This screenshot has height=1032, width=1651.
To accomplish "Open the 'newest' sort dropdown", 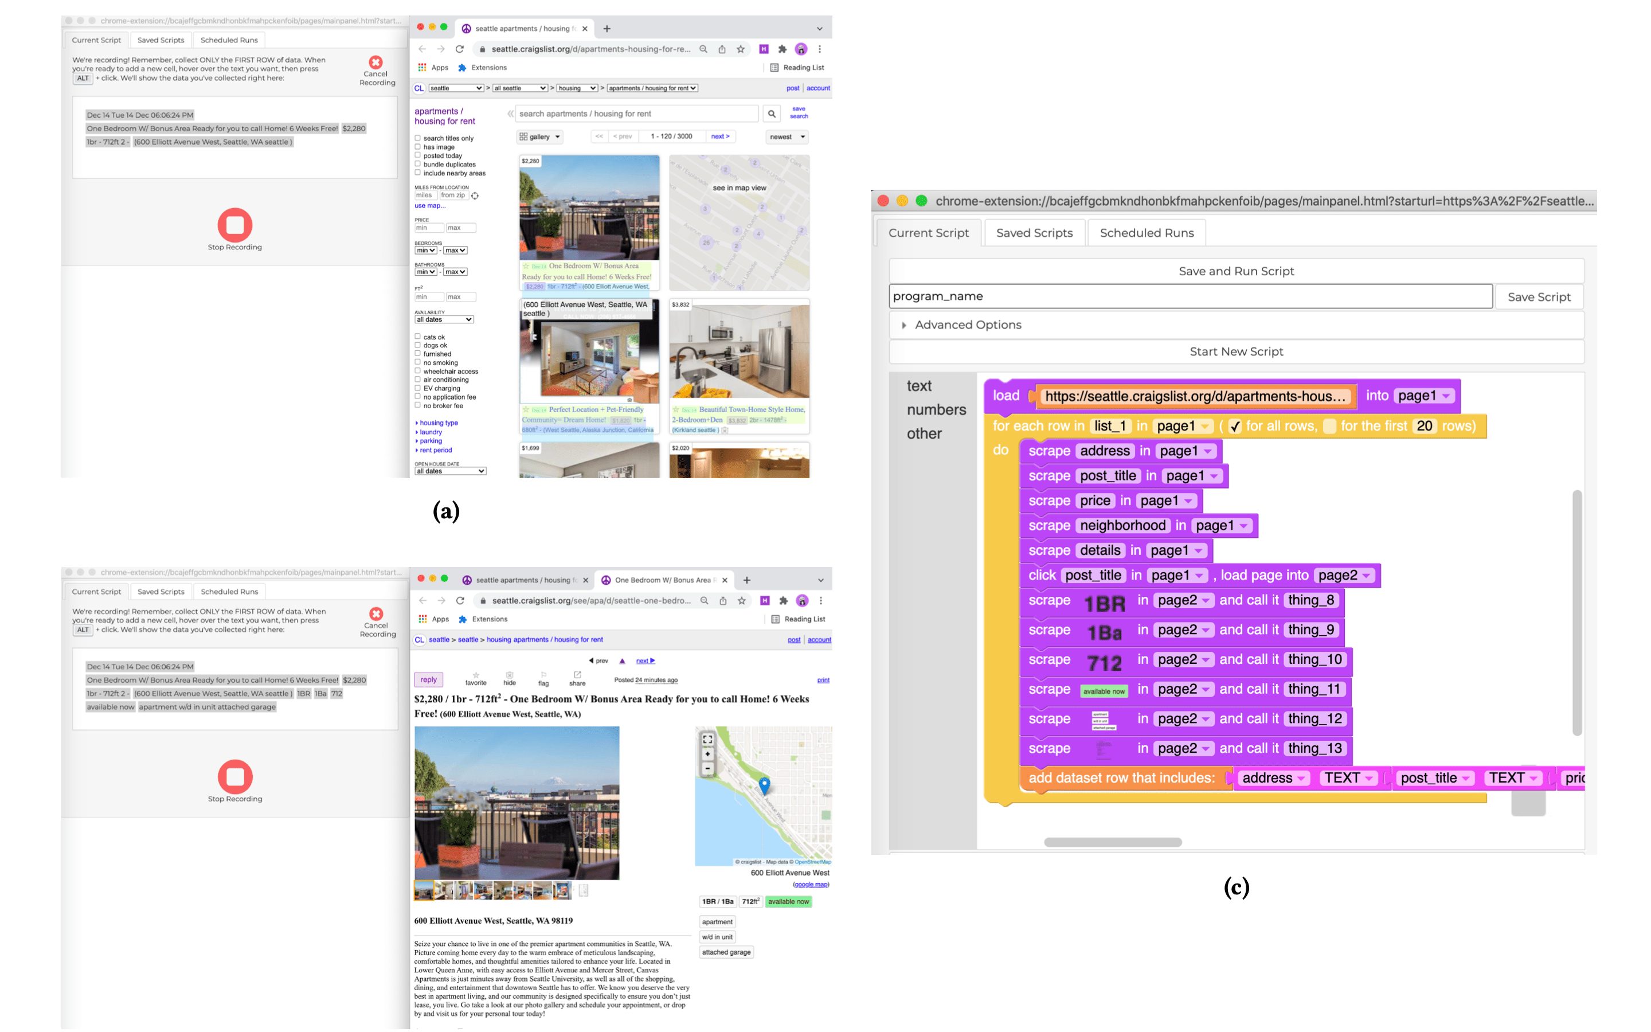I will [x=786, y=137].
